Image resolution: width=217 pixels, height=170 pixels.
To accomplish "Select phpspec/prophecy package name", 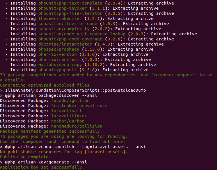I will coord(59,49).
